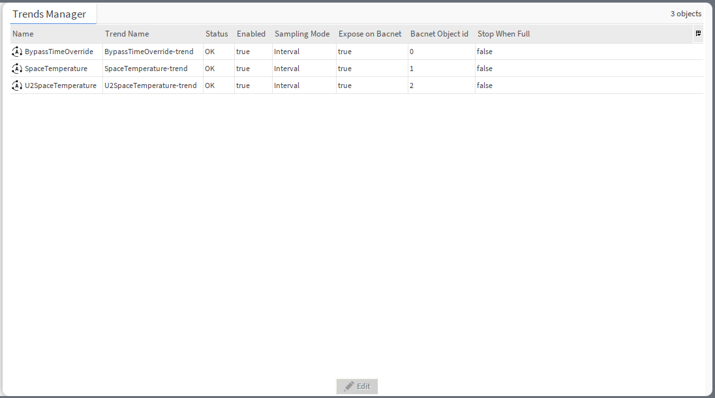This screenshot has height=398, width=715.
Task: Sort table by Enabled column
Action: 251,34
